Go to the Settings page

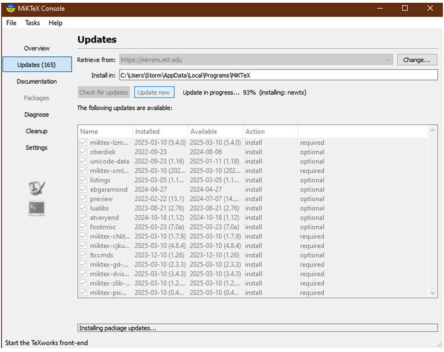(x=37, y=147)
